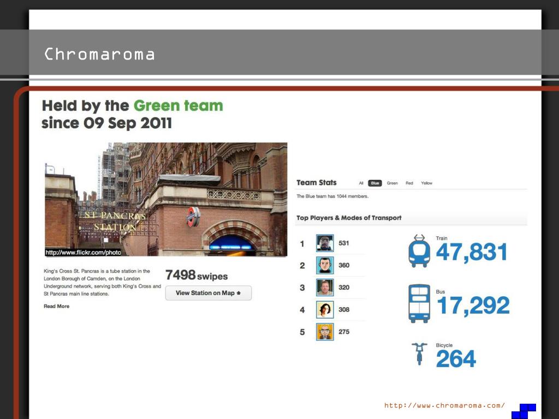559x419 pixels.
Task: Click the 7498 swipes figure
Action: click(197, 275)
